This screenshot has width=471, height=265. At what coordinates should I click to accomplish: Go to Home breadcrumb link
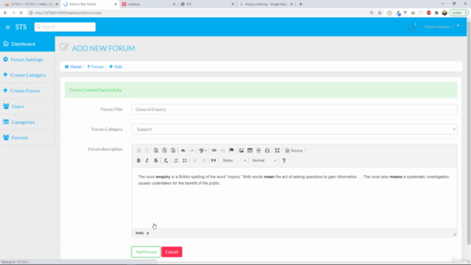click(x=73, y=67)
